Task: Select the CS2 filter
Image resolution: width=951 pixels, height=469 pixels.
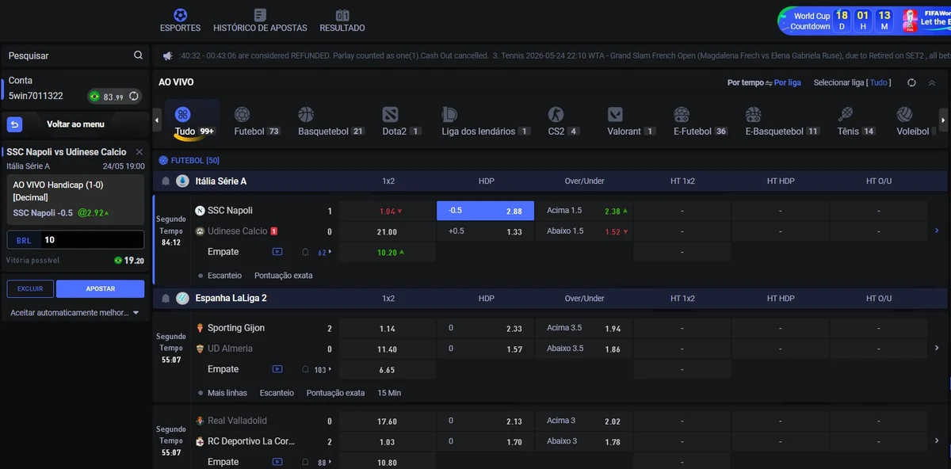Action: tap(563, 121)
